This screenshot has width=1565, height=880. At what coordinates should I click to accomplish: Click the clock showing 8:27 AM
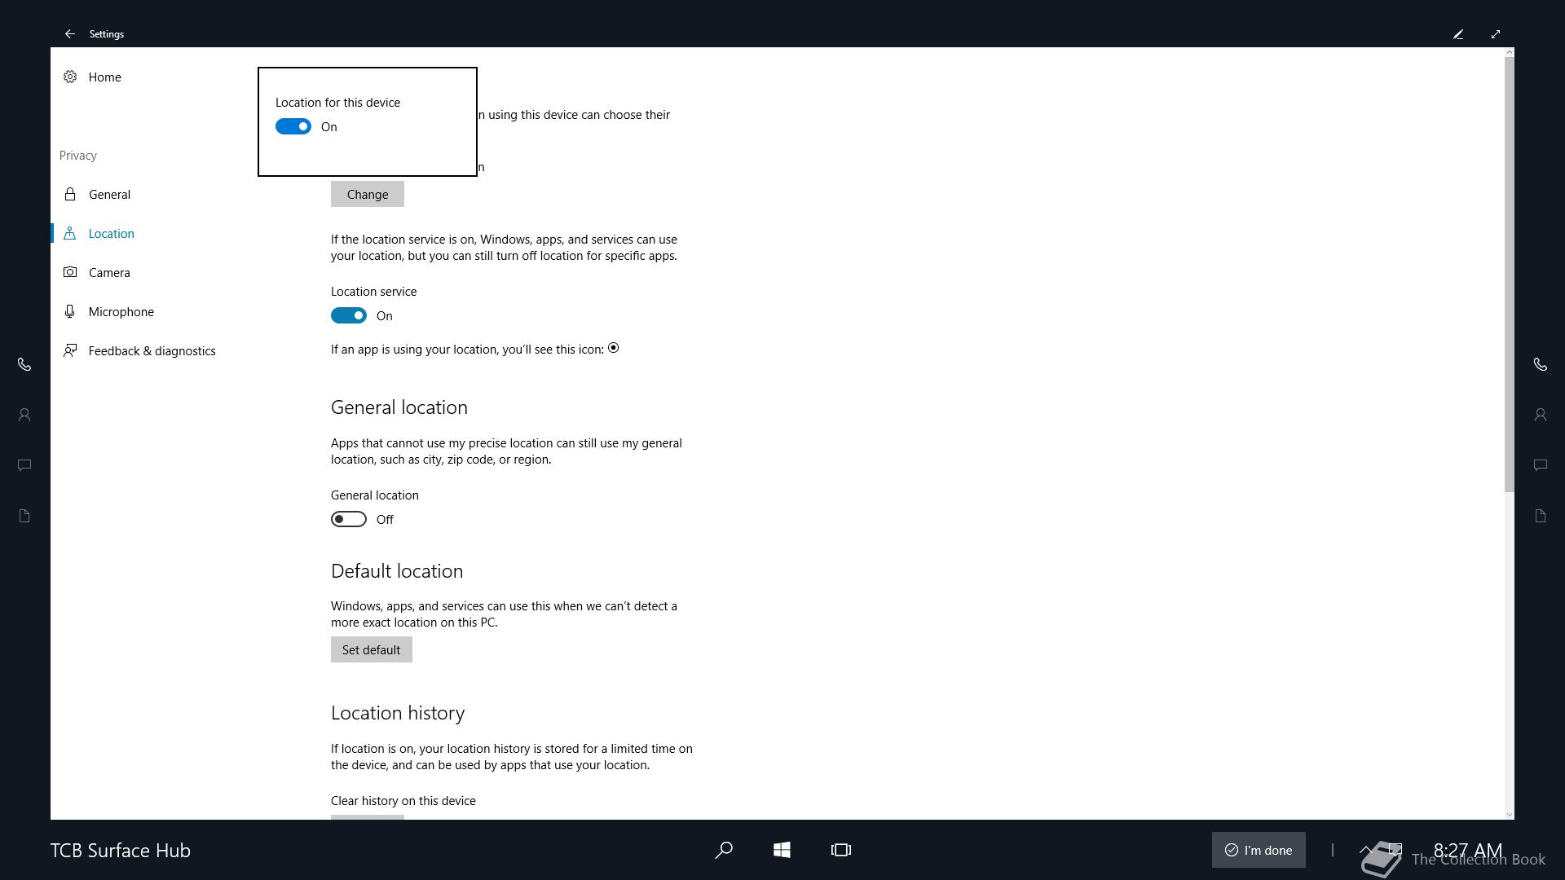(1467, 850)
